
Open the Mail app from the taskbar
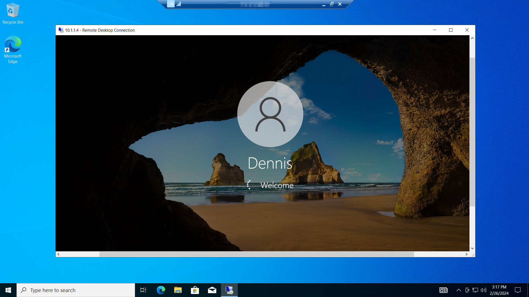(212, 290)
